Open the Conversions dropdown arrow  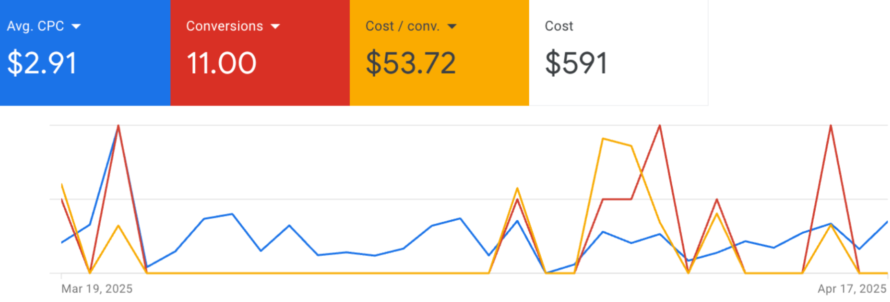276,26
